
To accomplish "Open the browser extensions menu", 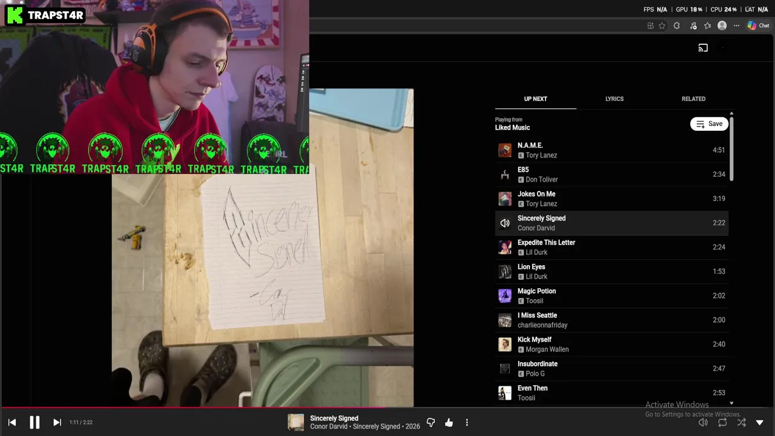I will tap(677, 25).
